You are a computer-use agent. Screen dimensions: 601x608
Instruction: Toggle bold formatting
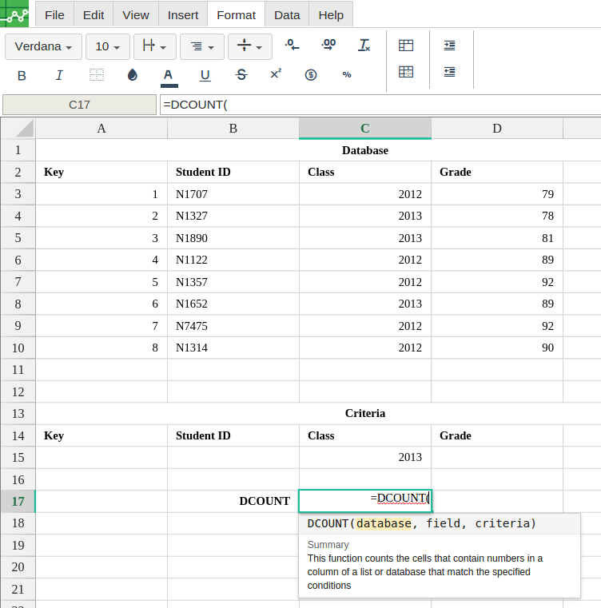pyautogui.click(x=22, y=75)
